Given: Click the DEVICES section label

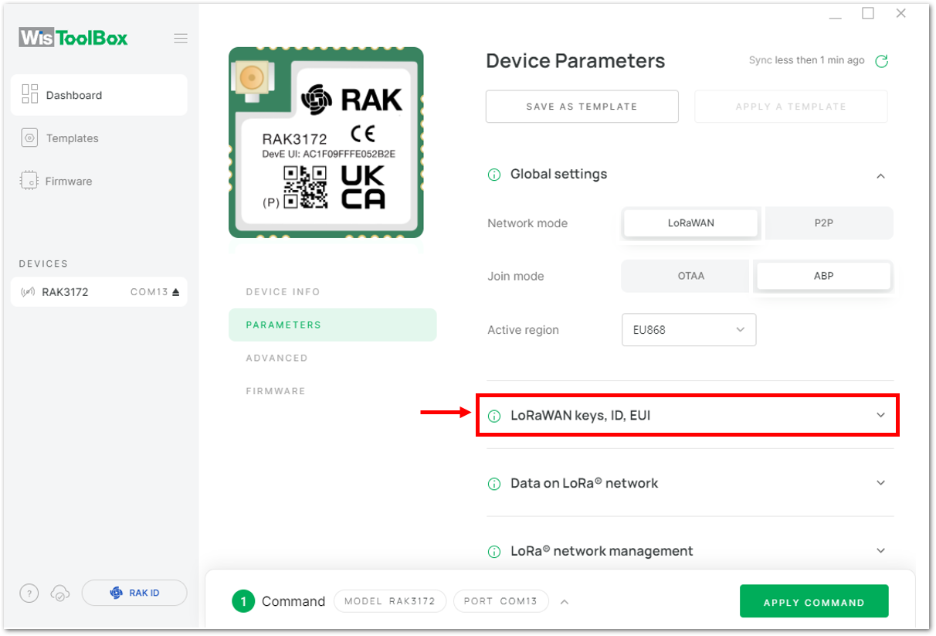Looking at the screenshot, I should tap(43, 264).
